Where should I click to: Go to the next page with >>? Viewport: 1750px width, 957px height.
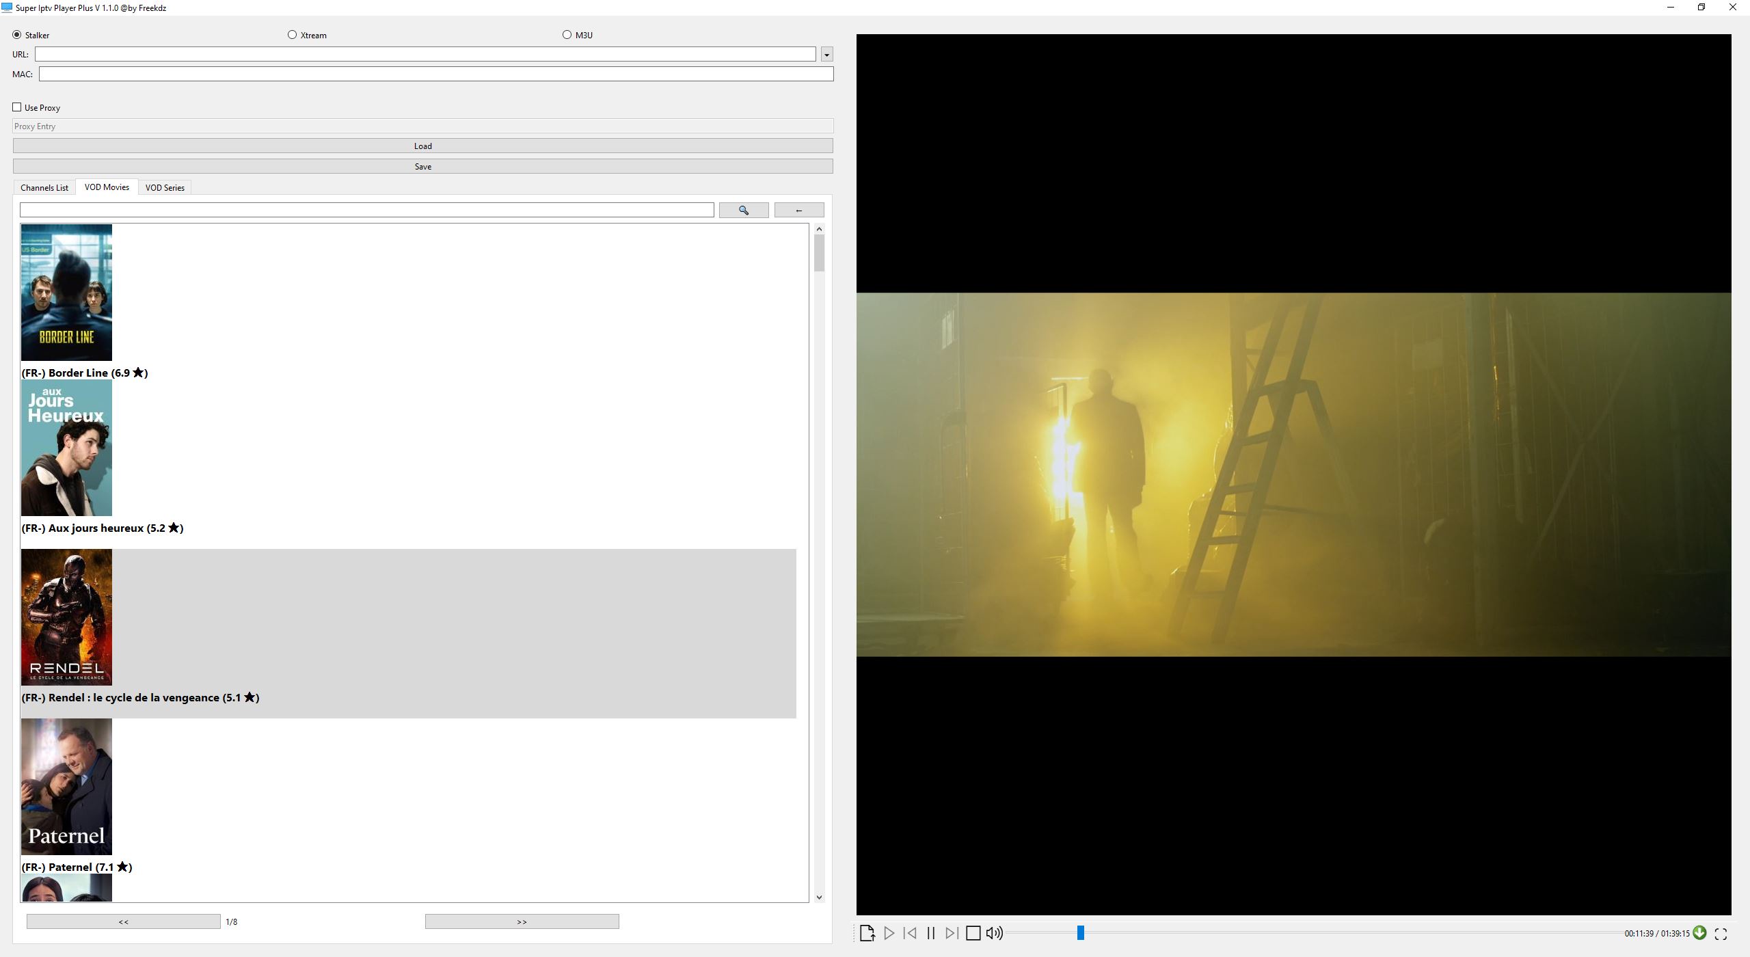coord(522,922)
